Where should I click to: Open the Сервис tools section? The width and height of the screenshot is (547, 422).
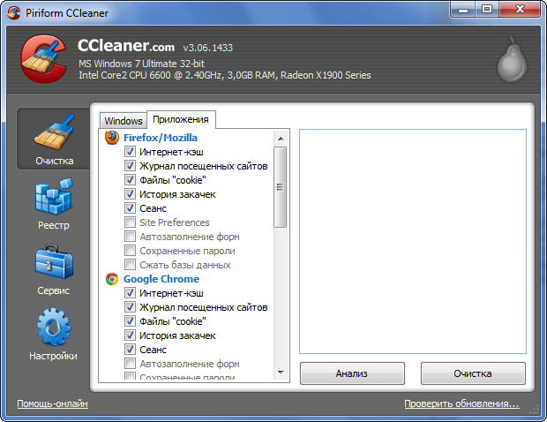pyautogui.click(x=54, y=269)
